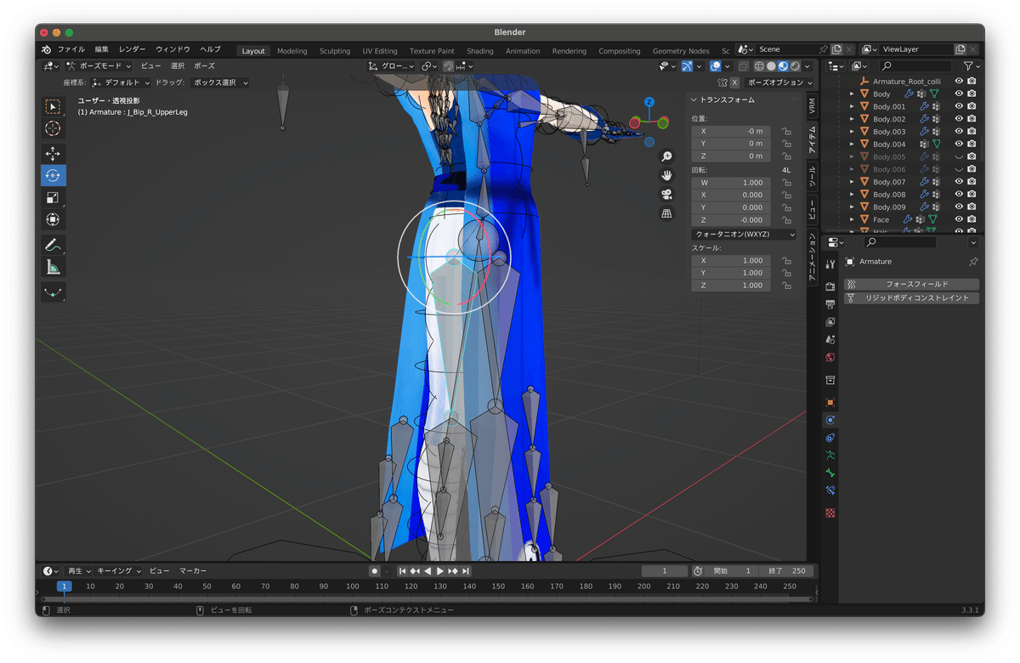
Task: Open the 再生 playback dropdown
Action: [x=79, y=571]
